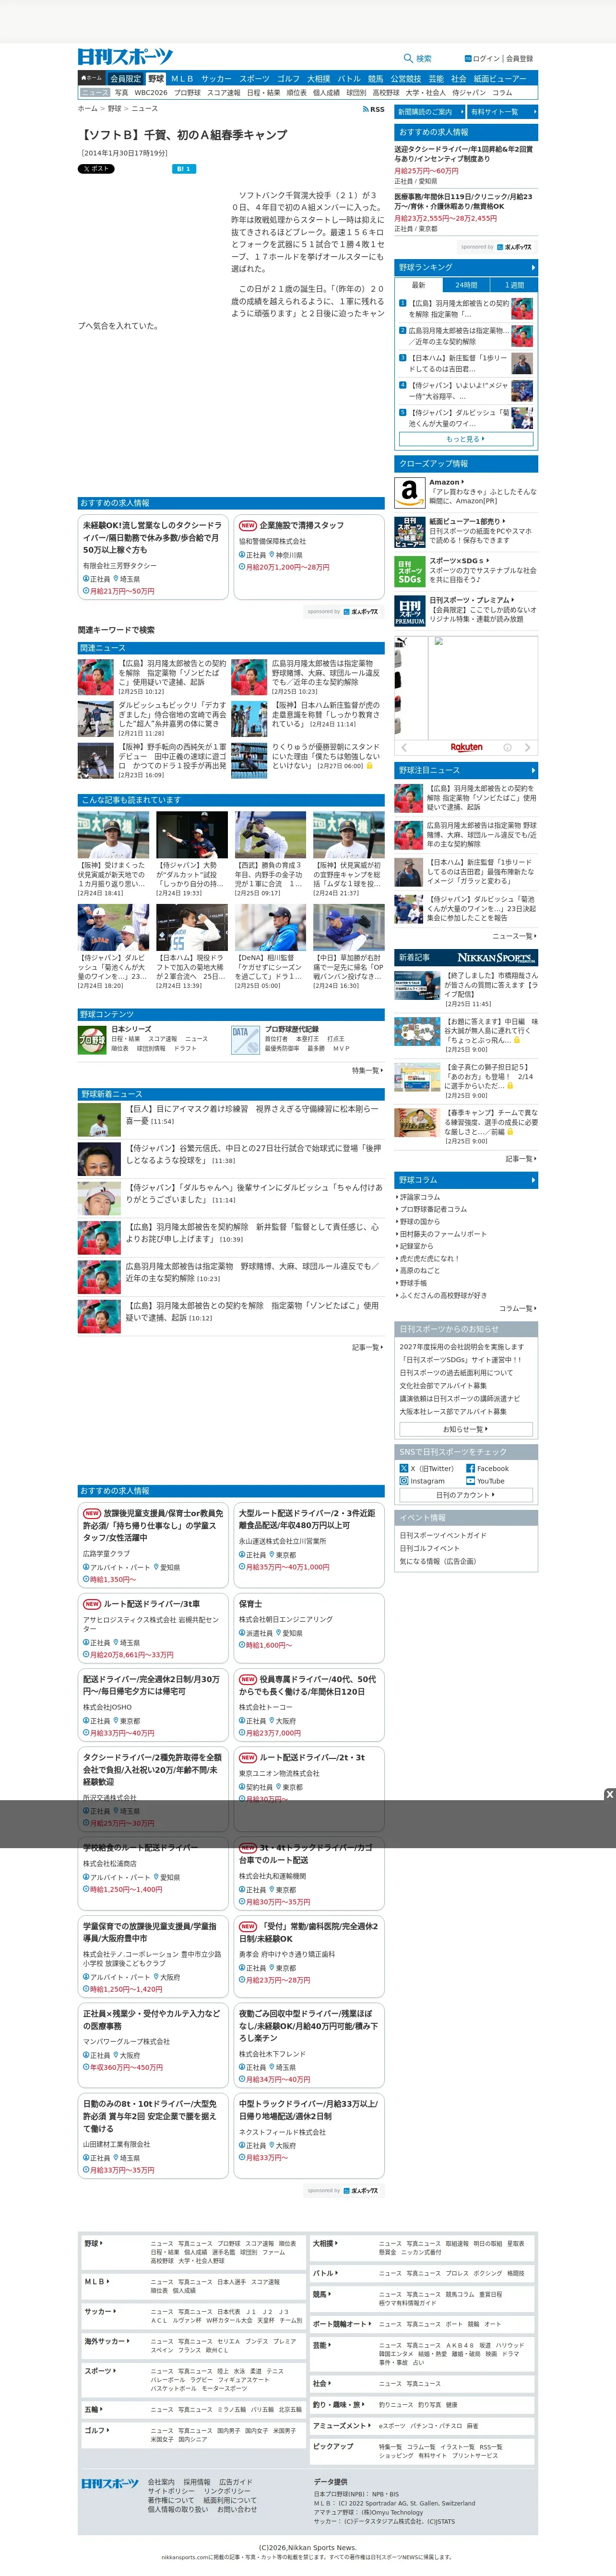Open the 大相撲 menu in the nav bar
The image size is (616, 2576).
[x=318, y=78]
